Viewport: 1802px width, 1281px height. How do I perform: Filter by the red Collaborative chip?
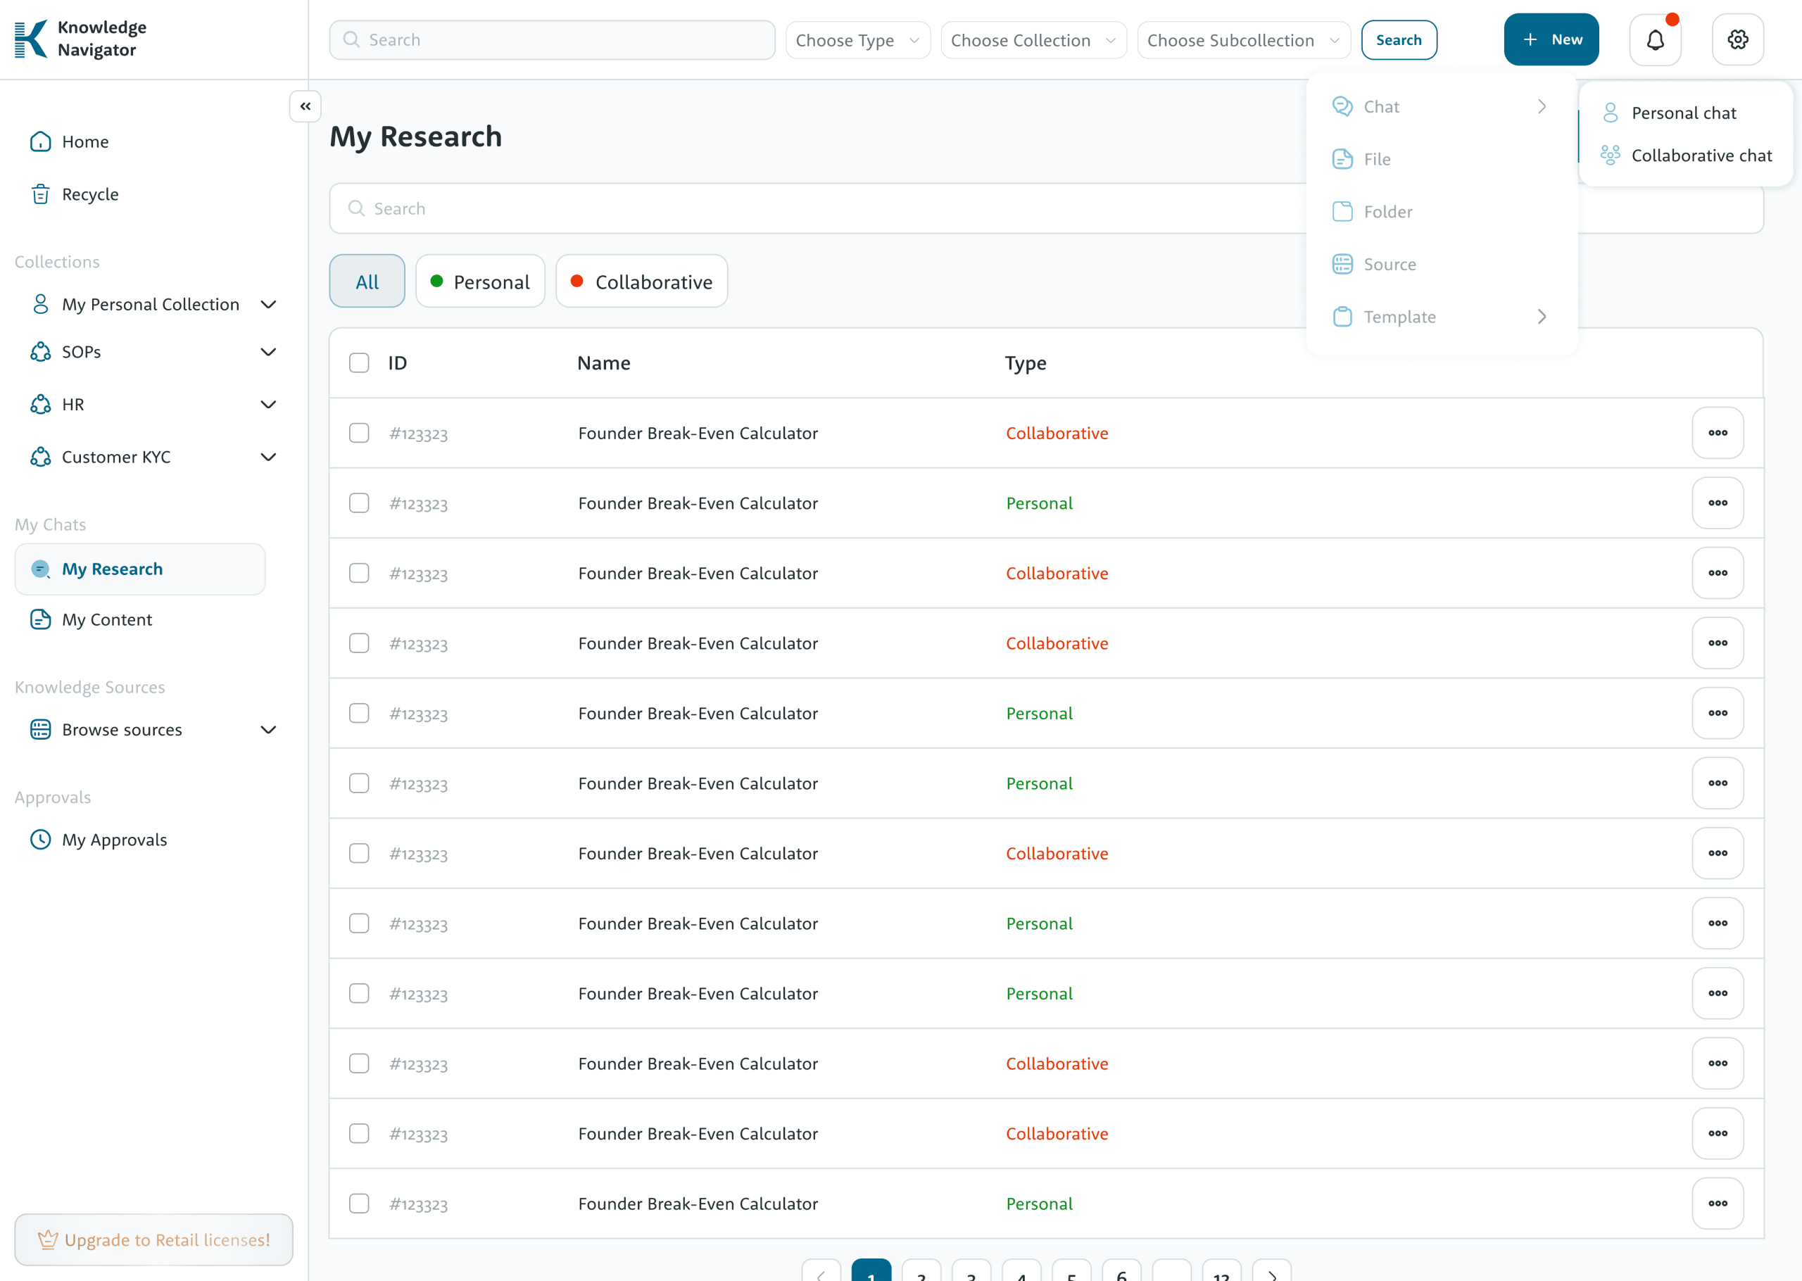click(641, 282)
